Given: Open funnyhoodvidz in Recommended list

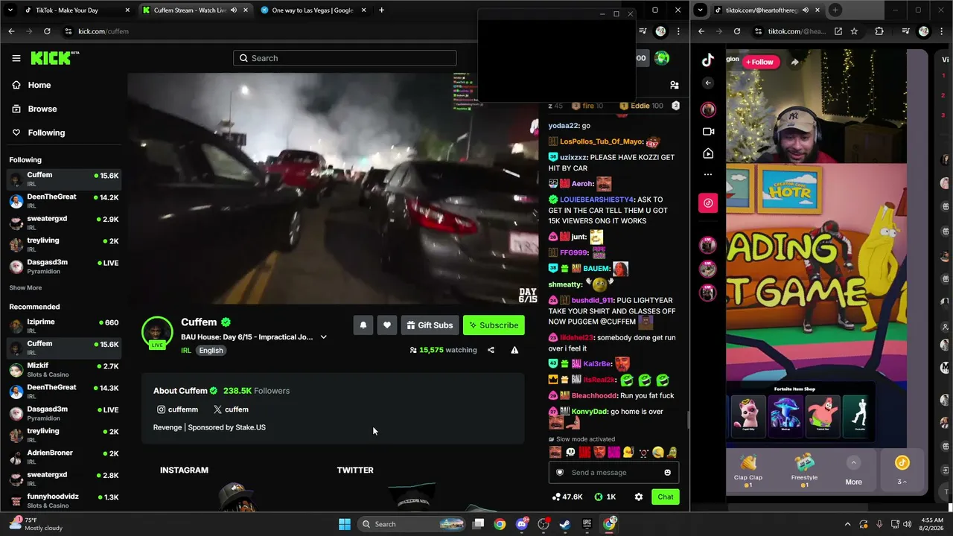Looking at the screenshot, I should point(63,500).
